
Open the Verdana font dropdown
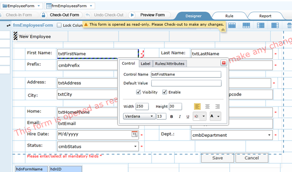140,116
